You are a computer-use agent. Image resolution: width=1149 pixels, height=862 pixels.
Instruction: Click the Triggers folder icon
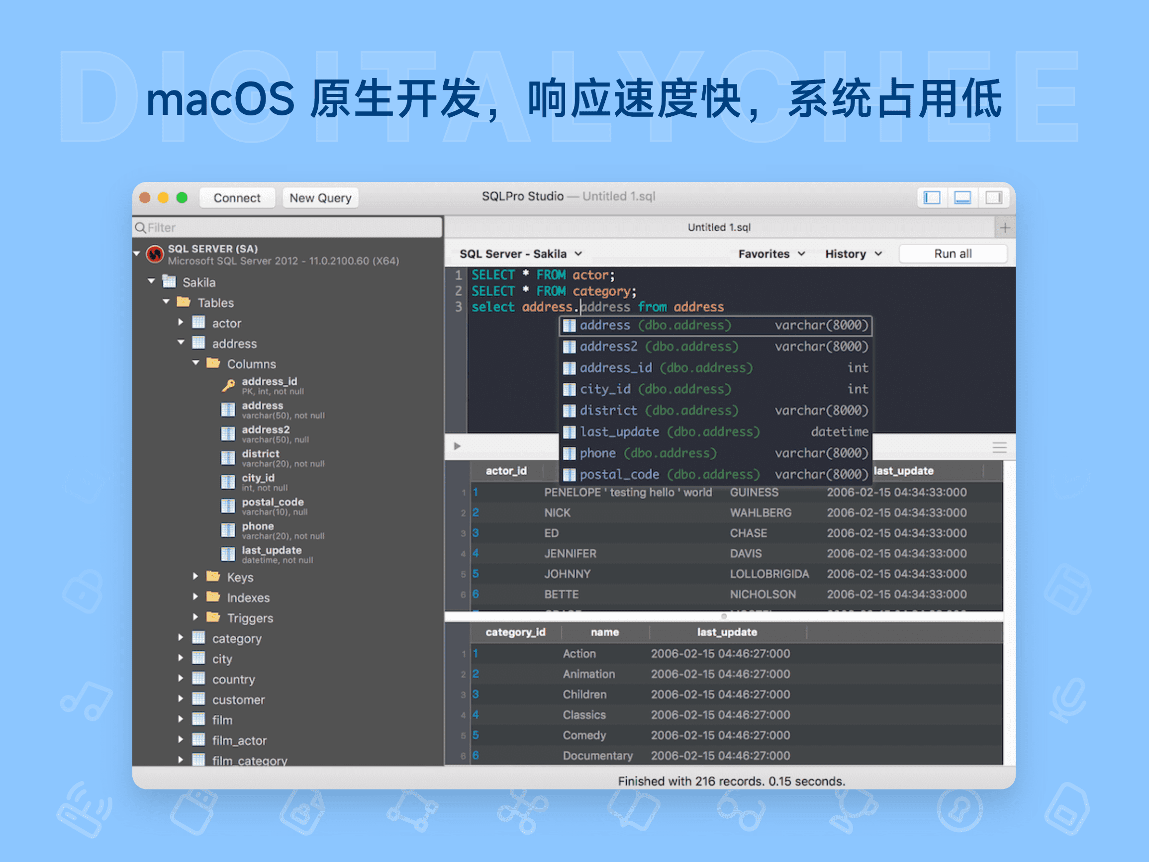(x=214, y=617)
